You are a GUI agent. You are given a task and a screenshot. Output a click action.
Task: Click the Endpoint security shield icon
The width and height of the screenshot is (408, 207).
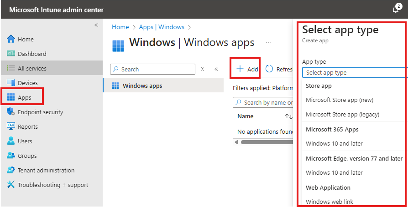pos(11,112)
